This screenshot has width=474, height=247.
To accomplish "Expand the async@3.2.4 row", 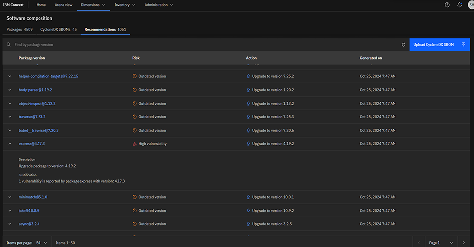I will pyautogui.click(x=10, y=224).
